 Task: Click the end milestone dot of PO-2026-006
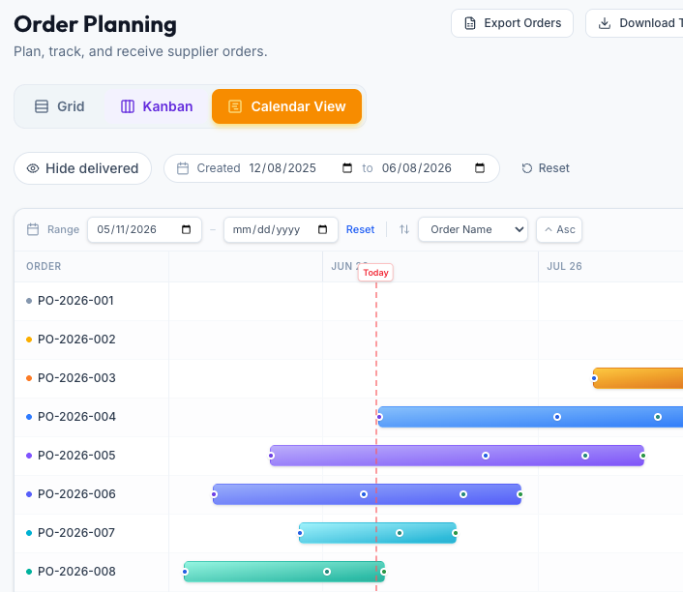520,494
